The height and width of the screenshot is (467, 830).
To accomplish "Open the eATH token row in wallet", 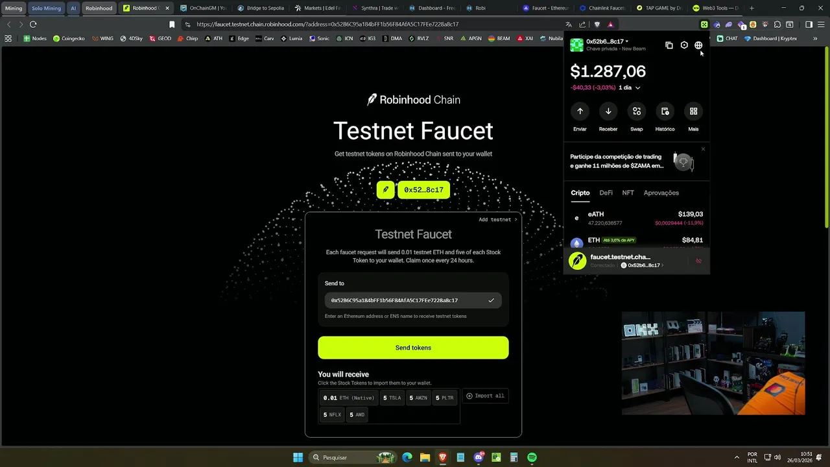I will click(x=637, y=218).
